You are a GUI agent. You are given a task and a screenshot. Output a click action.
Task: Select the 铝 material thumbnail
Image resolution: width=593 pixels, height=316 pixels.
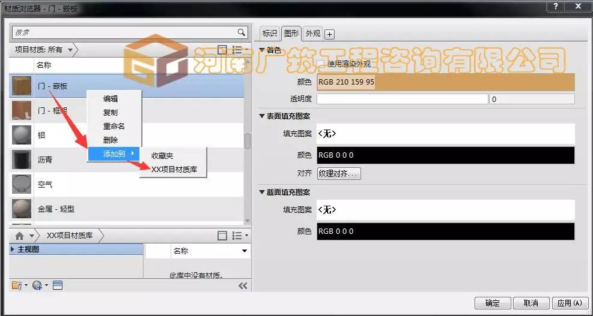(x=22, y=135)
